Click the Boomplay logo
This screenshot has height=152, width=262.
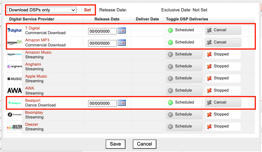(x=15, y=115)
